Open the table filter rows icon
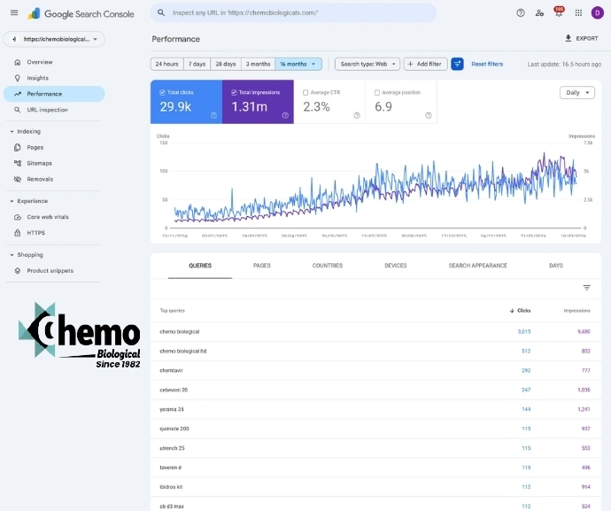The height and width of the screenshot is (511, 611). 586,288
